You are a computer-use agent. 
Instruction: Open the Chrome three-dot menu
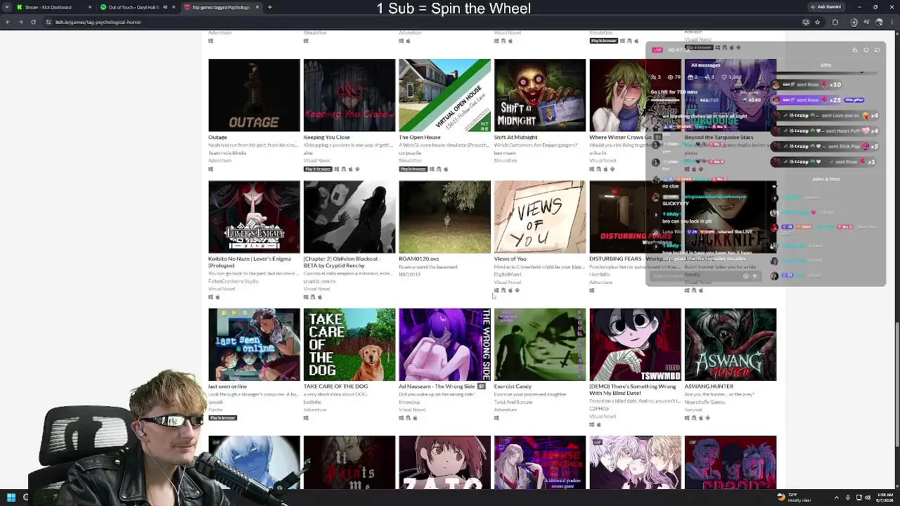[x=892, y=22]
